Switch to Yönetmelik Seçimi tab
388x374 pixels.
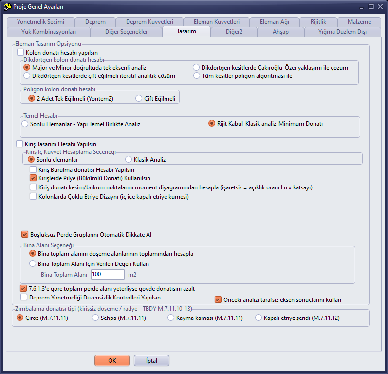[x=41, y=22]
